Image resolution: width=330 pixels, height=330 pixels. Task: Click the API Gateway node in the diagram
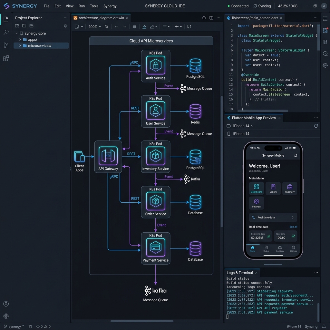[108, 157]
